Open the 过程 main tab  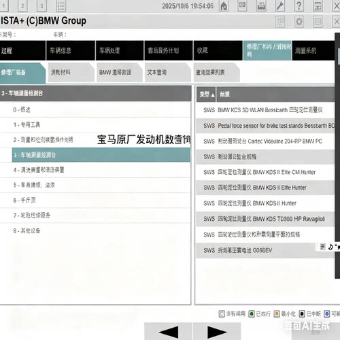[22, 50]
